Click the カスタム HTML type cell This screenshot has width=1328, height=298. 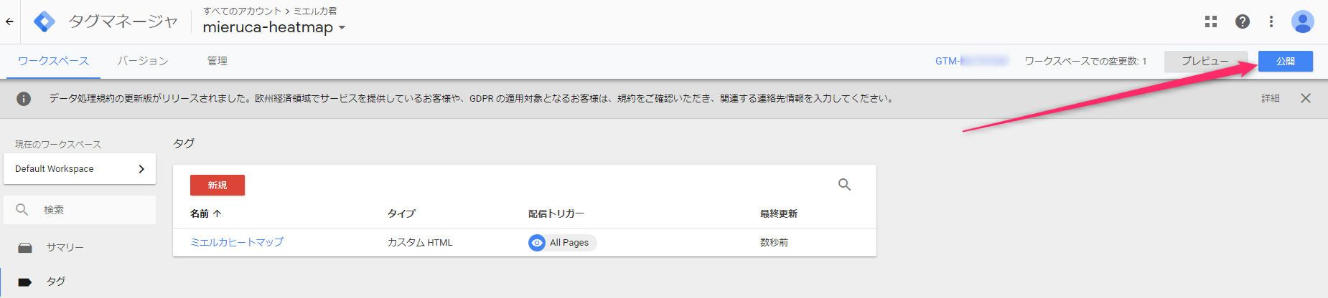420,243
